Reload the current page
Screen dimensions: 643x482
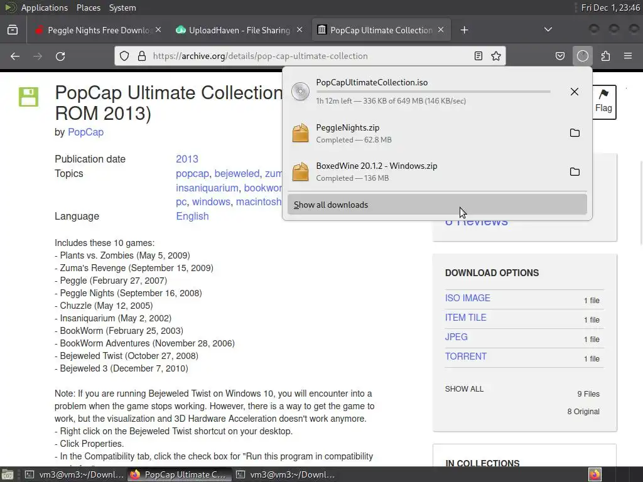60,56
